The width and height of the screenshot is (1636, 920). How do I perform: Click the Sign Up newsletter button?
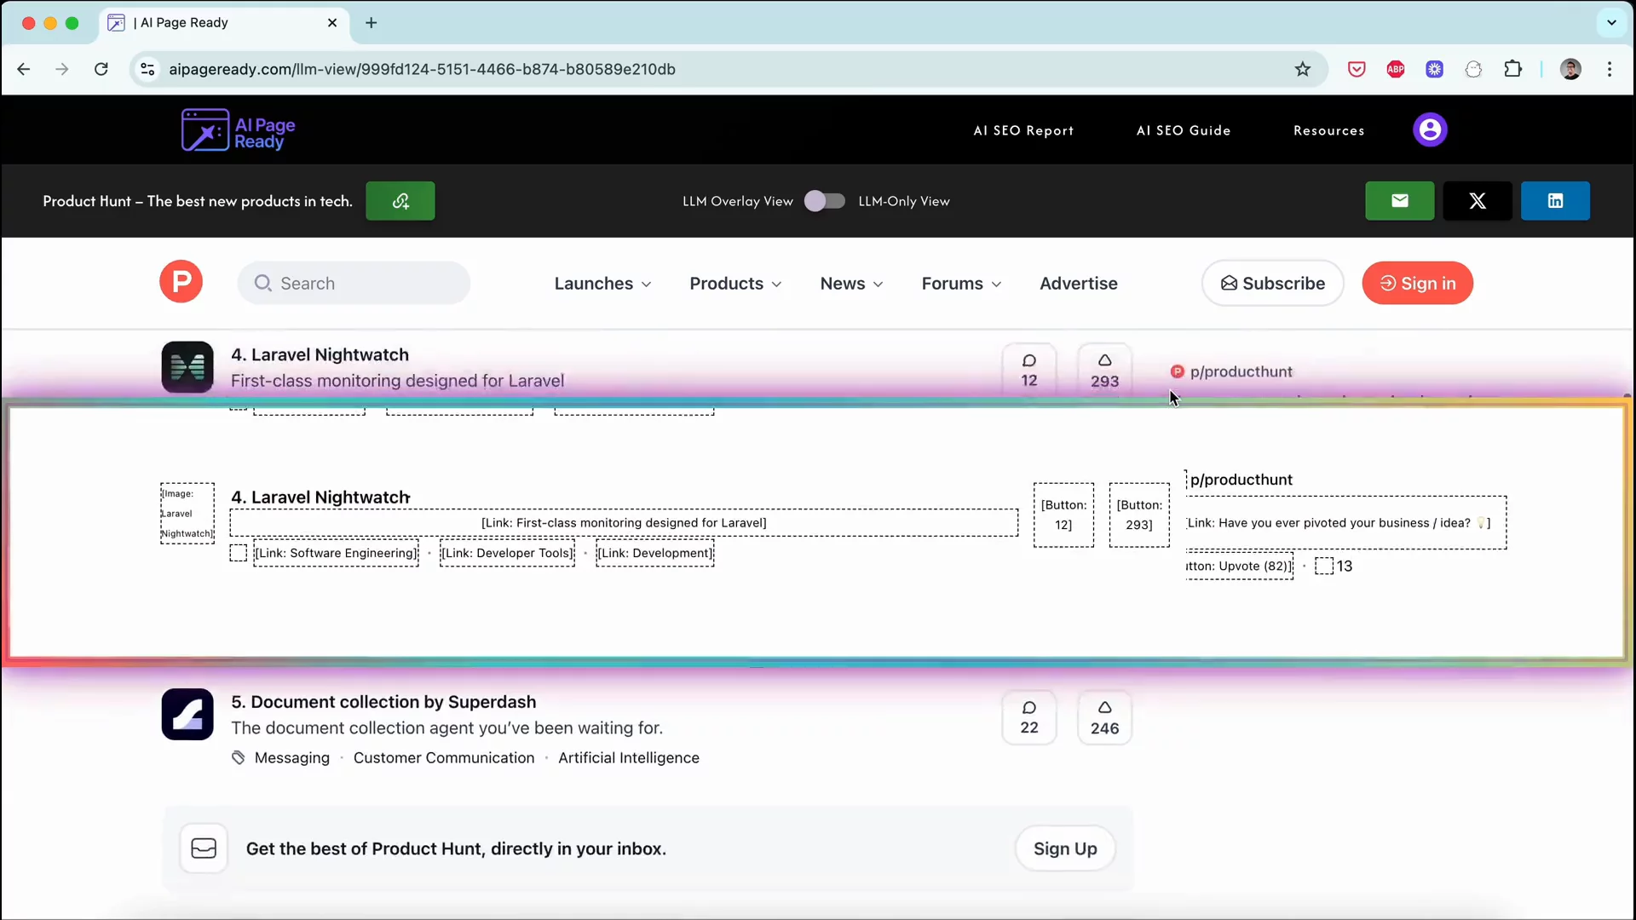point(1064,848)
